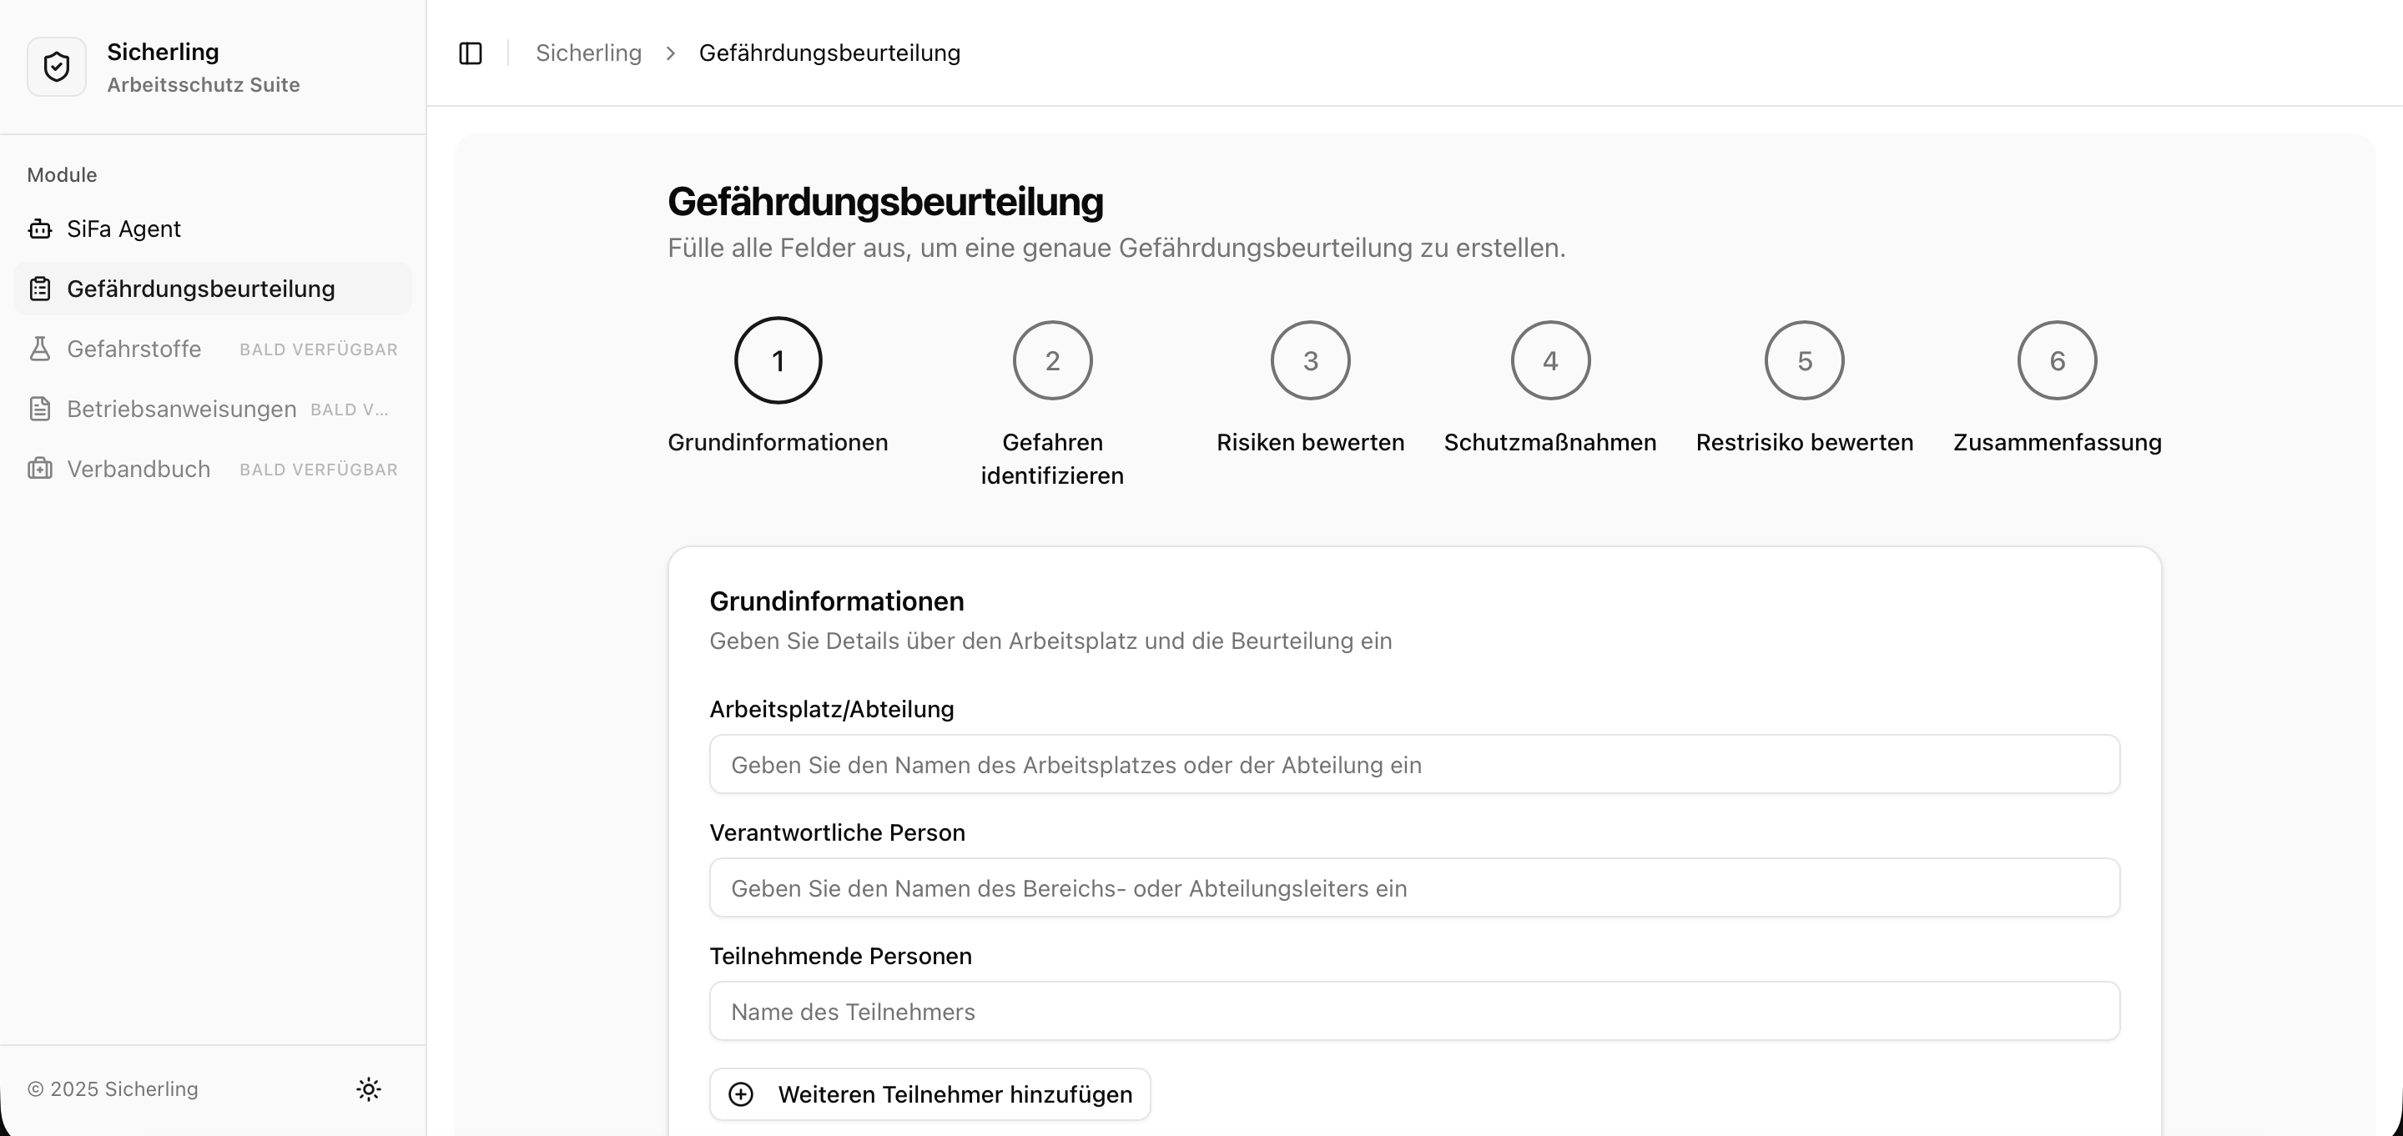Click the Sicherling breadcrumb link
The width and height of the screenshot is (2403, 1136).
(588, 53)
